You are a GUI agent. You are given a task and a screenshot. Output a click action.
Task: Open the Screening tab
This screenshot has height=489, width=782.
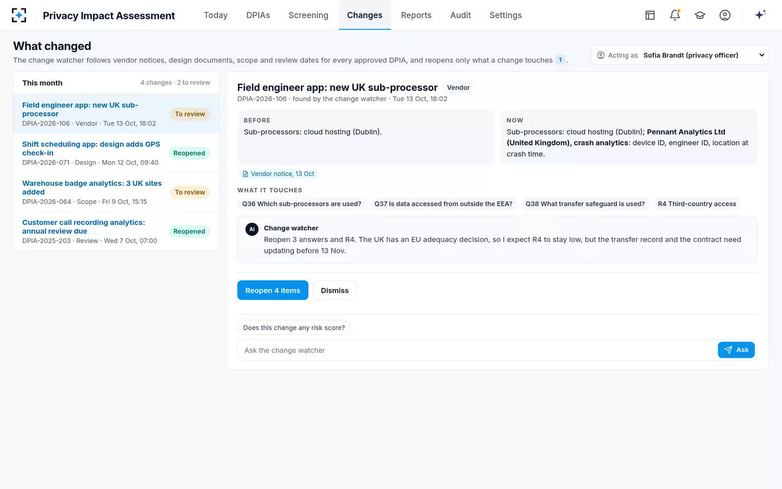(x=308, y=15)
